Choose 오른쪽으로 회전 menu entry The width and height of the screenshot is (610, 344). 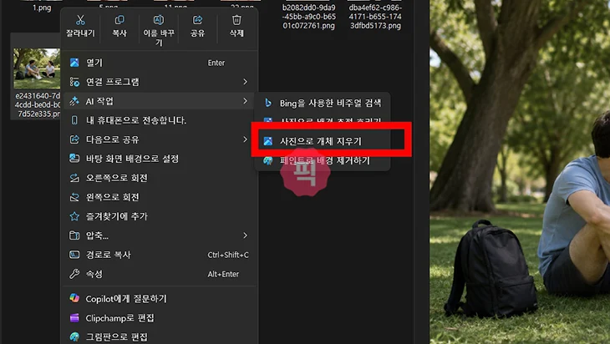tap(159, 178)
